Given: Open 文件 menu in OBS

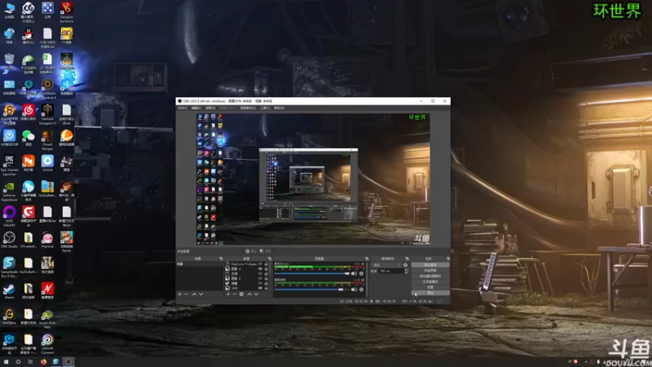Looking at the screenshot, I should coord(182,108).
